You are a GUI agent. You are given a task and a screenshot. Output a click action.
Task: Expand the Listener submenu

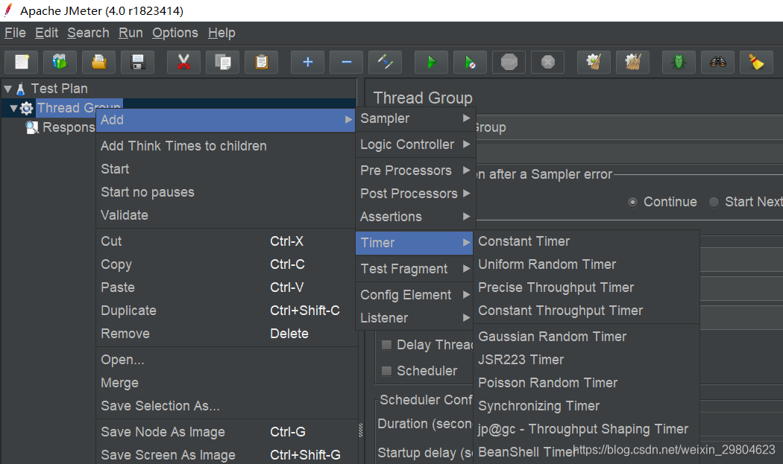415,318
